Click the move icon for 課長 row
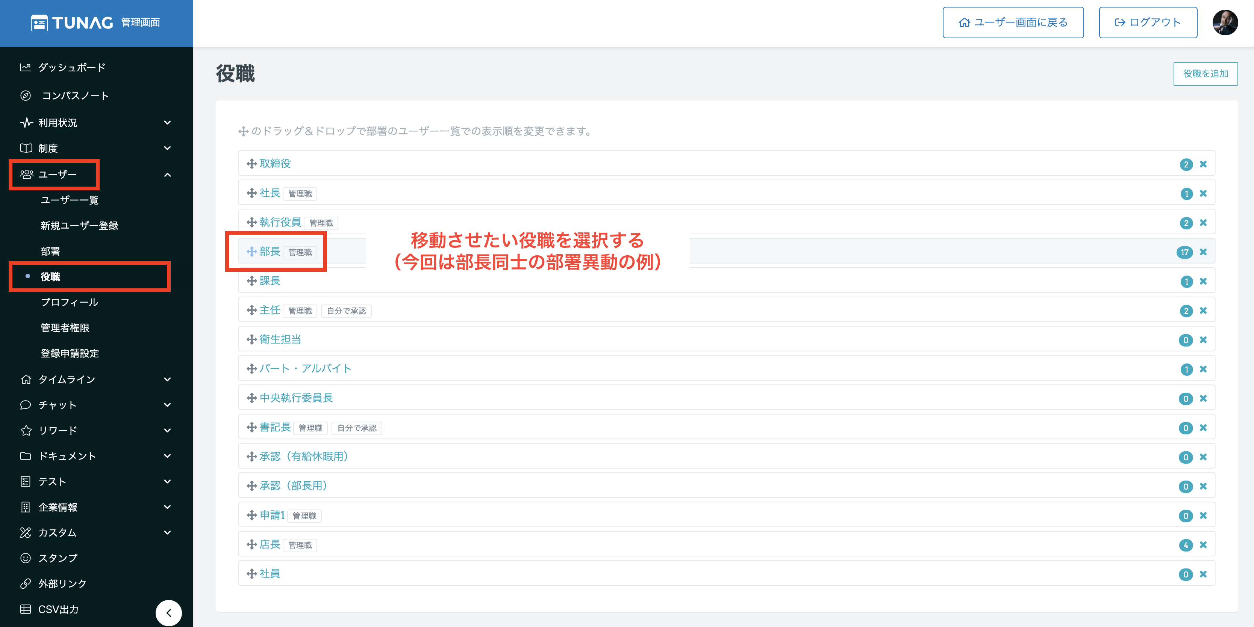This screenshot has height=627, width=1254. coord(251,281)
